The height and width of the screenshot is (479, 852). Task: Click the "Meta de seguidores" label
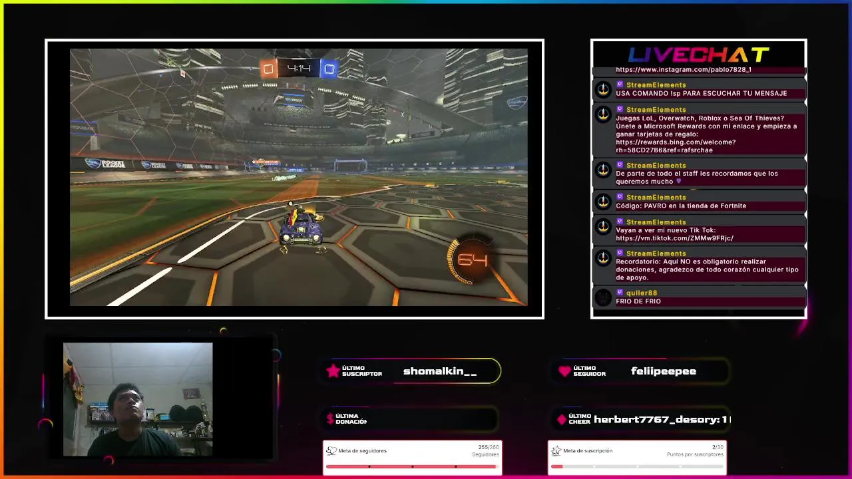362,451
